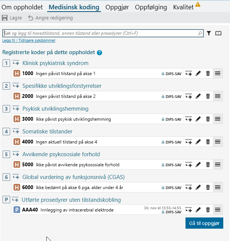
Task: Click the help icon beside Registrerte koder
Action: click(99, 53)
